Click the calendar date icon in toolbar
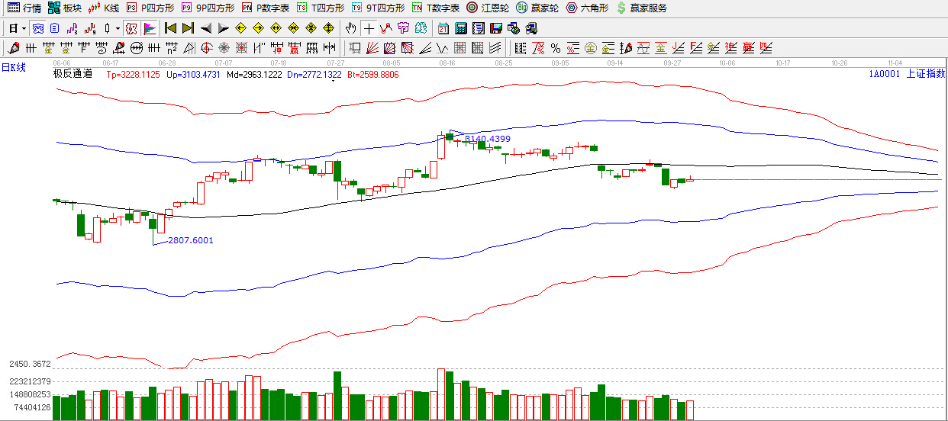 coord(443,28)
